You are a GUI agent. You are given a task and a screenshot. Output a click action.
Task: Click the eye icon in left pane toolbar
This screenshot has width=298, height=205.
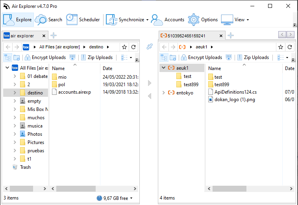72,57
